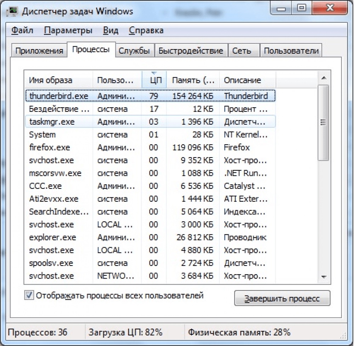
Task: Click the window resize grip corner
Action: (343, 336)
